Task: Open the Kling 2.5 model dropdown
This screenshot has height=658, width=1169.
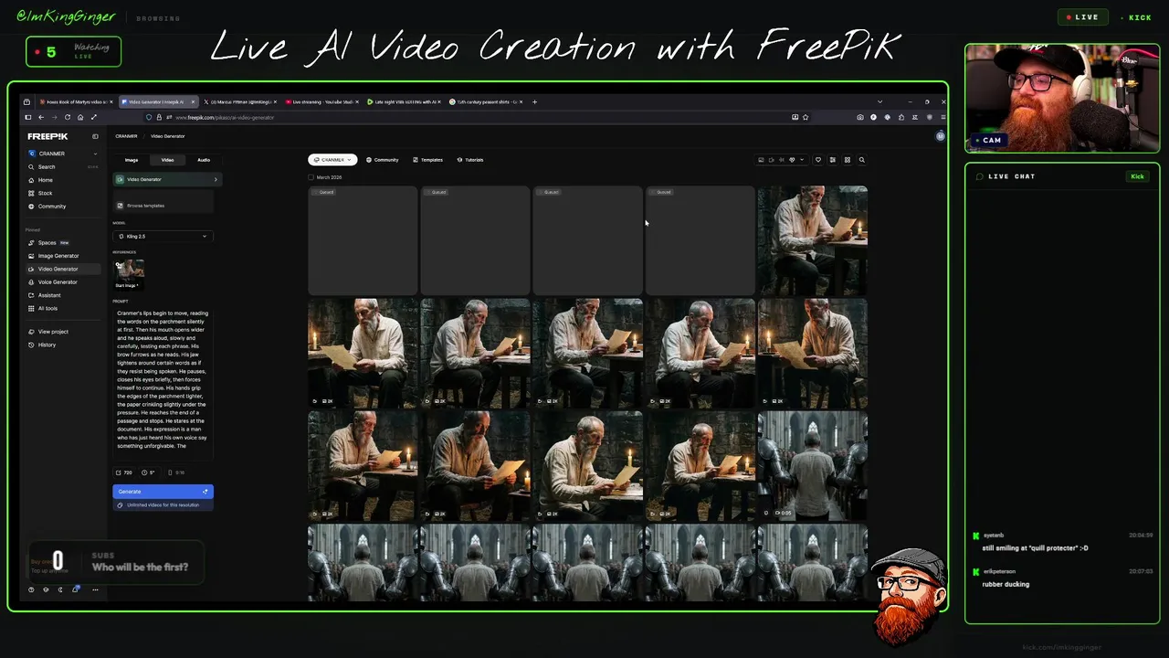Action: click(x=163, y=236)
